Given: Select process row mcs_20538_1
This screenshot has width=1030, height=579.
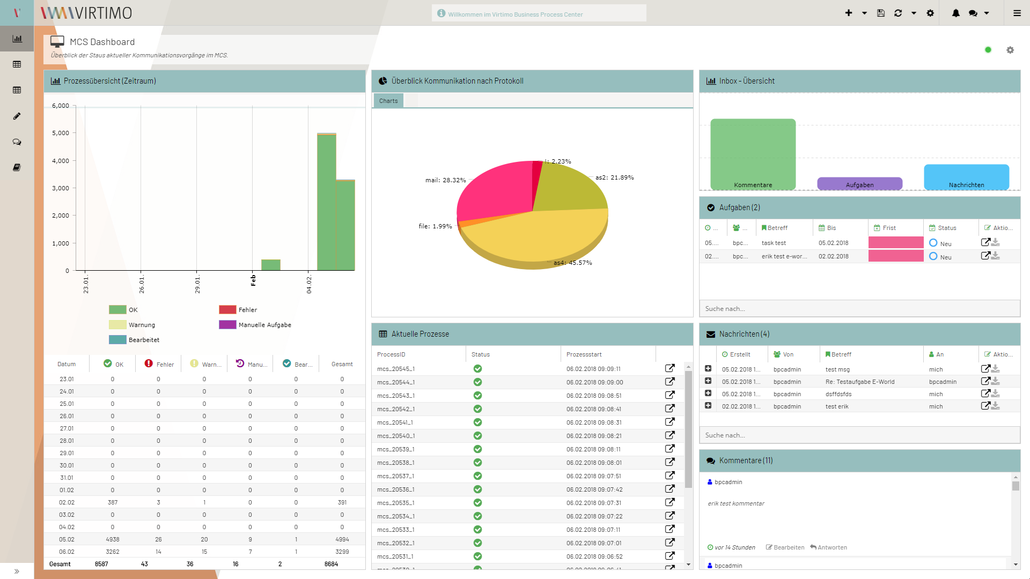Looking at the screenshot, I should tap(528, 463).
